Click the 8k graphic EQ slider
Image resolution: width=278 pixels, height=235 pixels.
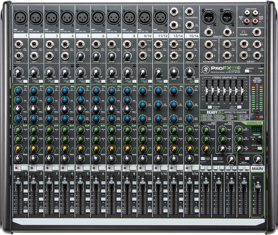pyautogui.click(x=242, y=90)
